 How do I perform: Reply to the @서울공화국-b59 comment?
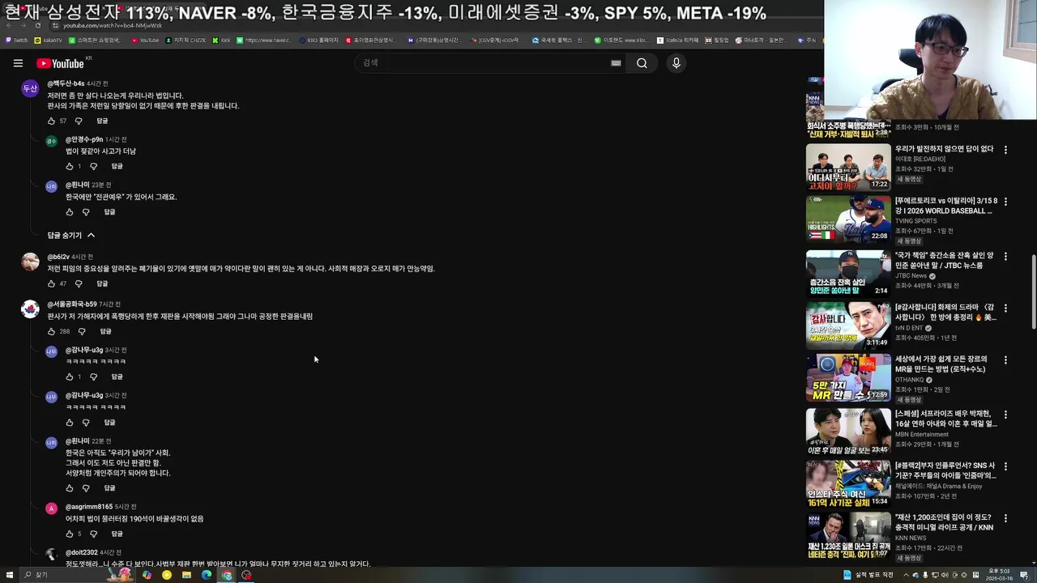tap(105, 331)
